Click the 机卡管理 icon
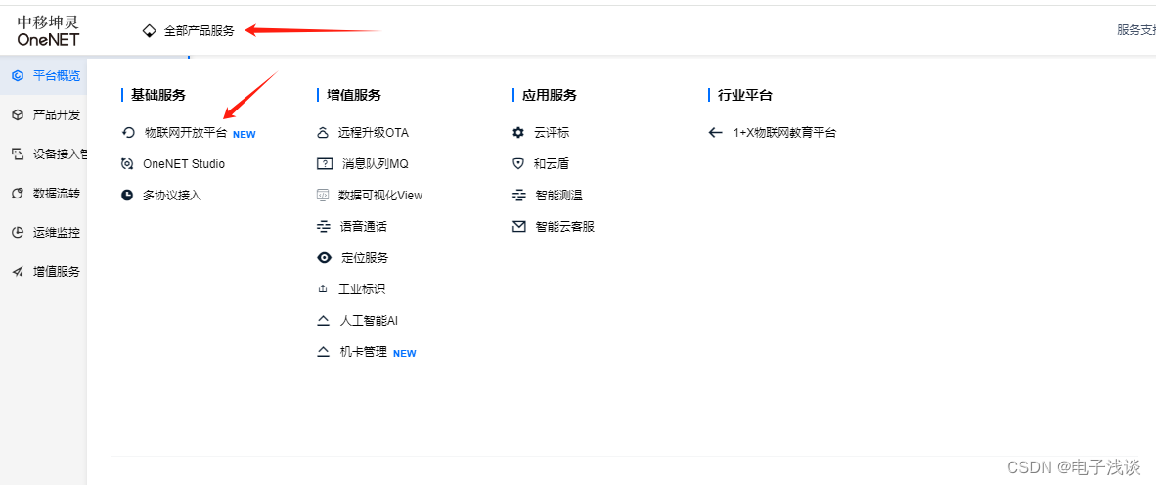The image size is (1156, 485). pos(323,352)
